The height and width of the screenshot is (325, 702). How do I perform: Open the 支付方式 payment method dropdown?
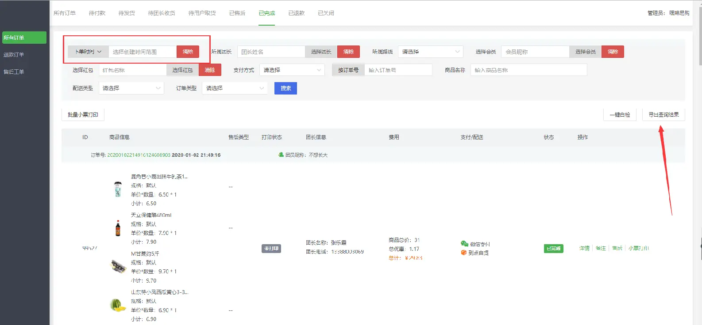[292, 70]
